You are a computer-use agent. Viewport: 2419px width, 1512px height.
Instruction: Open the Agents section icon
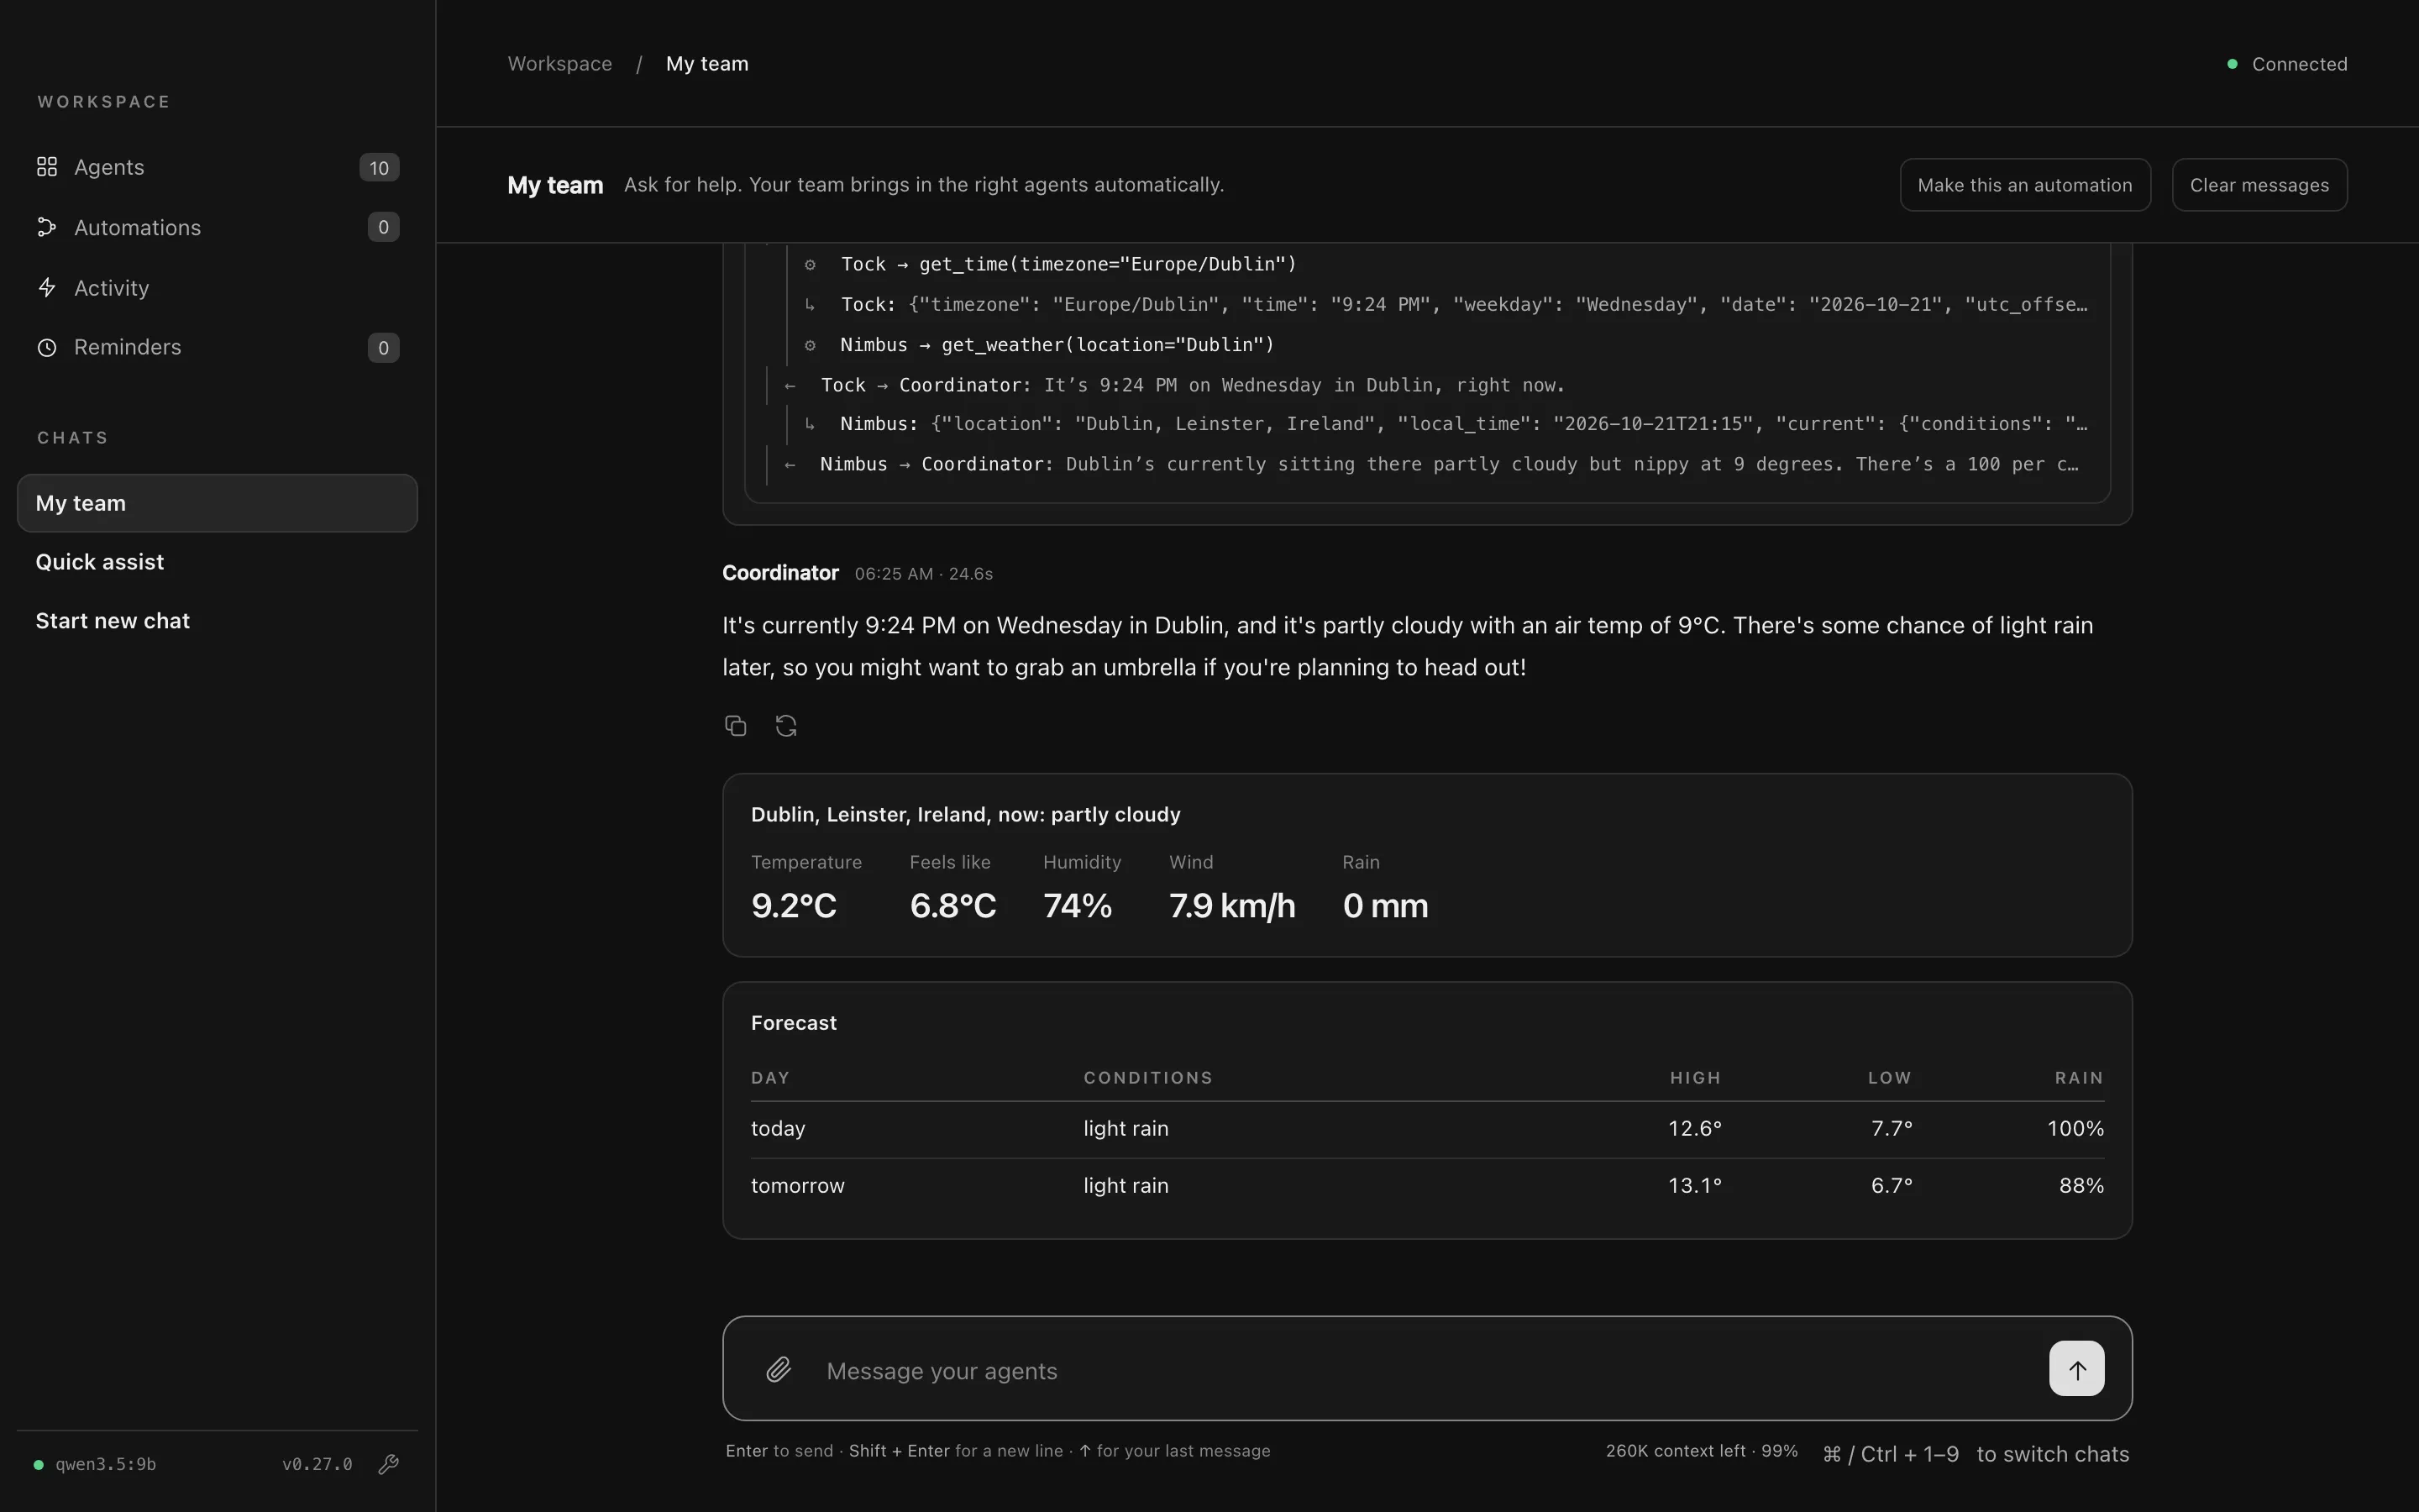tap(47, 167)
